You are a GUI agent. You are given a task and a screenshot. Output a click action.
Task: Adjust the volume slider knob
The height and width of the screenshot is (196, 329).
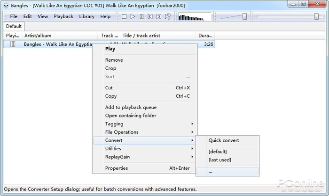point(244,16)
